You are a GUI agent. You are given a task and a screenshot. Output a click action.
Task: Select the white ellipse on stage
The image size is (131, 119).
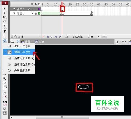83,87
